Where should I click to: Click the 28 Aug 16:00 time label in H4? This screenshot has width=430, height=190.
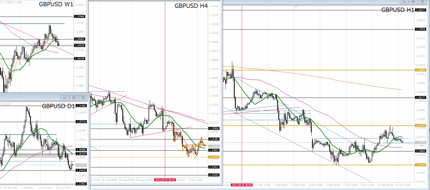click(x=144, y=180)
